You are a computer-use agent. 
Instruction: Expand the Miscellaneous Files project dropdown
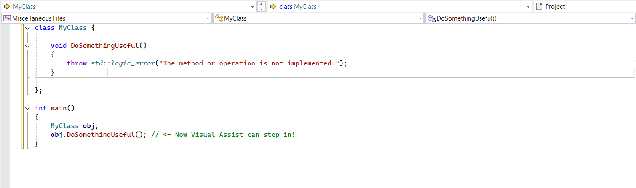[x=208, y=18]
